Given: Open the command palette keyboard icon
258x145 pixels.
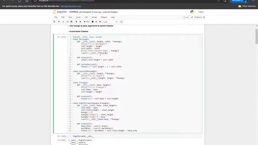Looking at the screenshot, I should click(121, 22).
